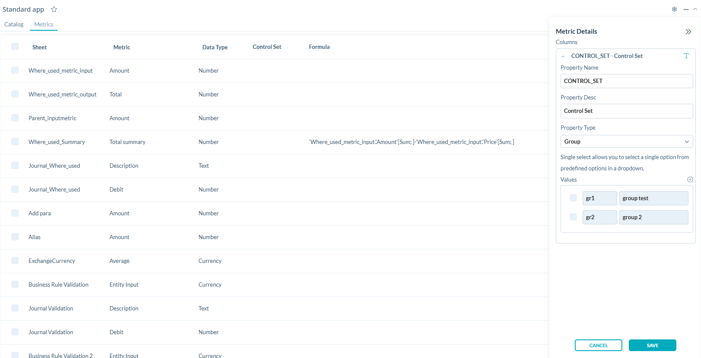701x358 pixels.
Task: Click the star favorite icon beside Standard app
Action: [54, 9]
